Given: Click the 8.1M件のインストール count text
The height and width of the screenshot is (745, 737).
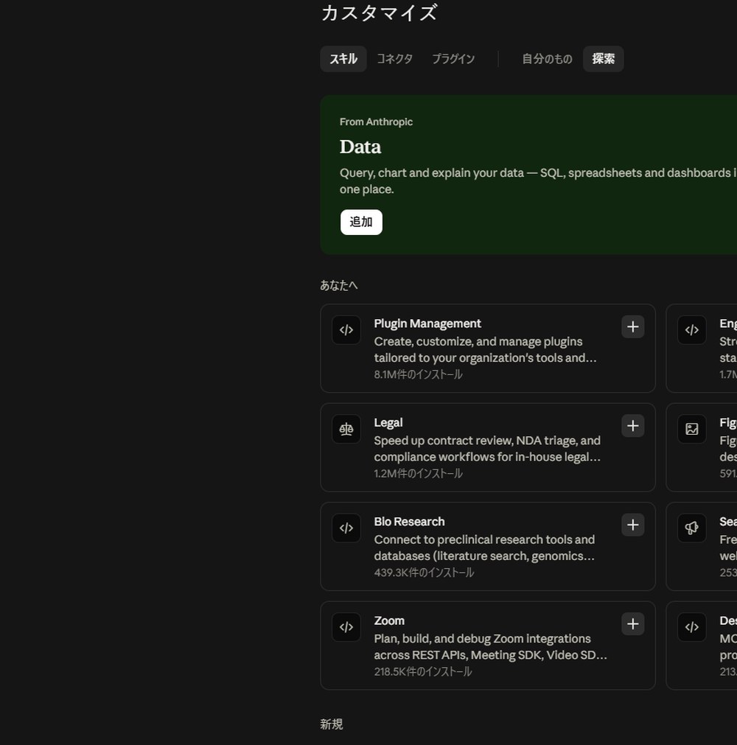Looking at the screenshot, I should [x=418, y=374].
